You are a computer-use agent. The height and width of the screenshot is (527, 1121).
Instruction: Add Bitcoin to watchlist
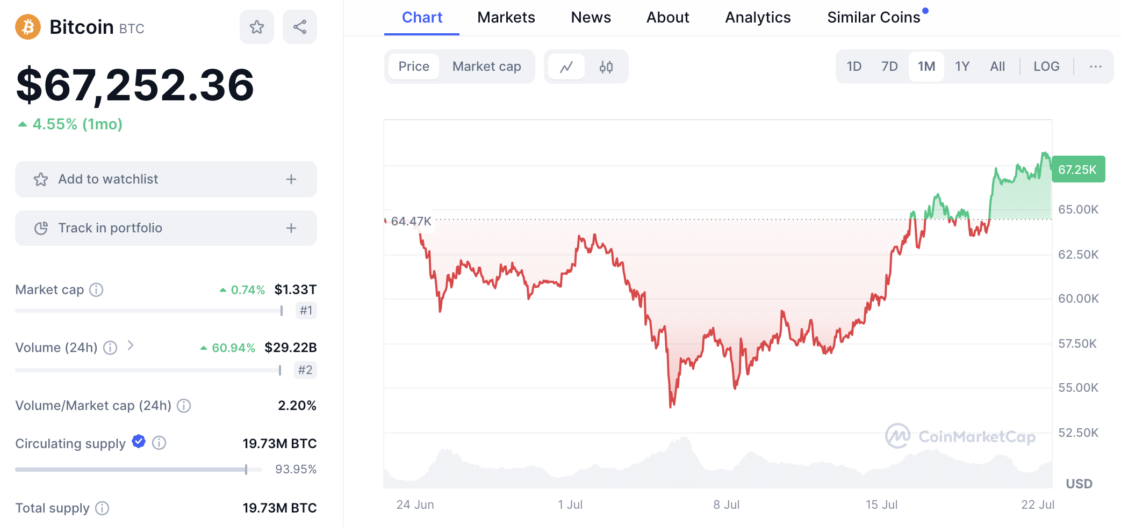click(x=166, y=179)
